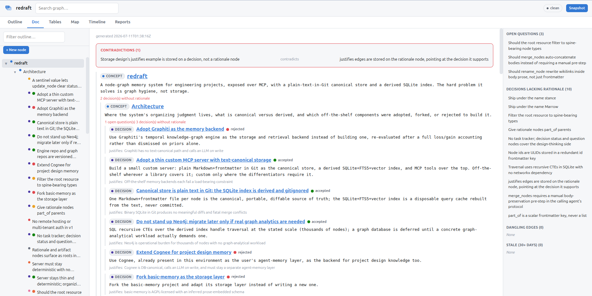Click 'Node ids are ULIDs stored' entry
The height and width of the screenshot is (296, 592).
(545, 156)
